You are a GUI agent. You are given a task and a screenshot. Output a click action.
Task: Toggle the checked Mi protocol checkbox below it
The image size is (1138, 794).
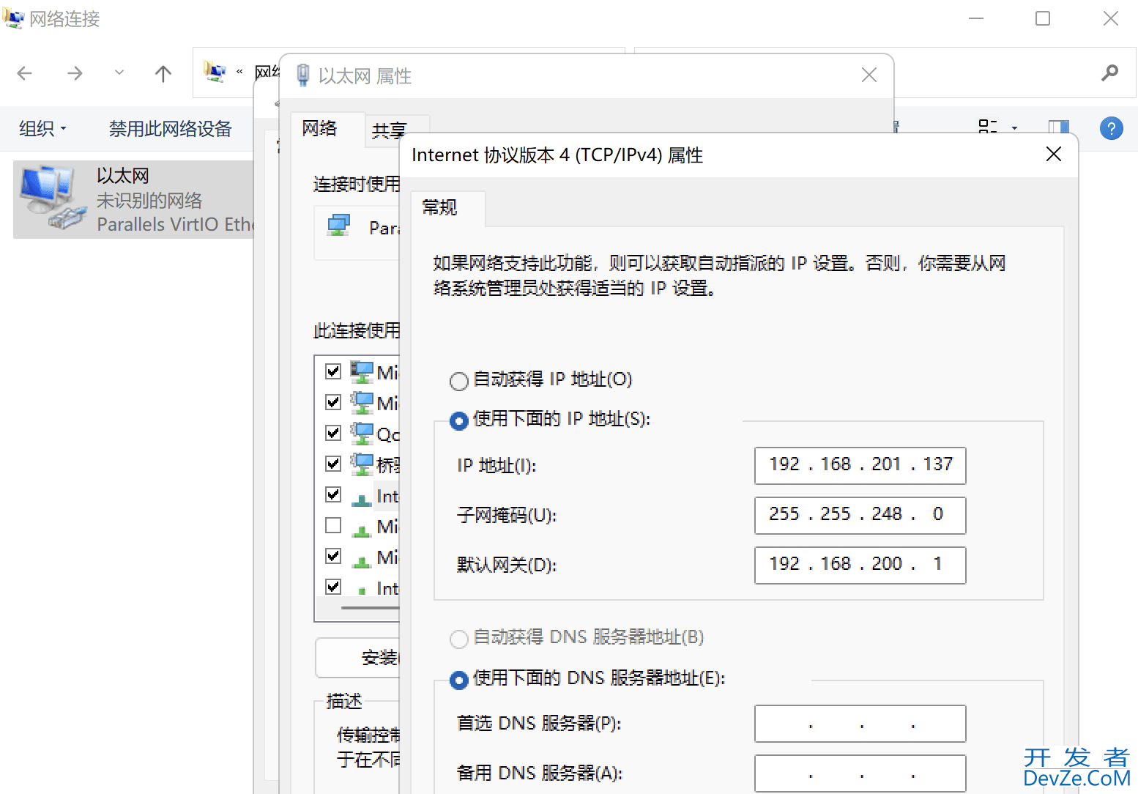point(333,556)
